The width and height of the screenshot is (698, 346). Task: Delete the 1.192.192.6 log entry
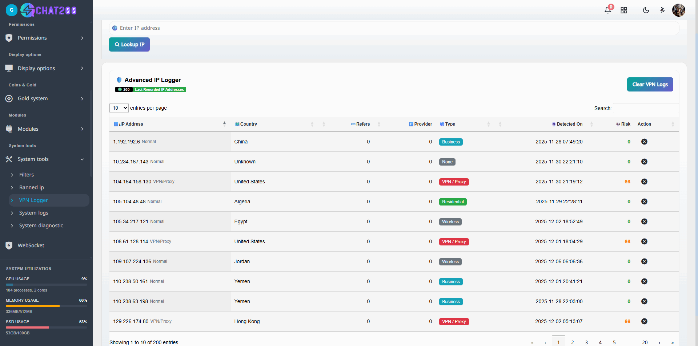645,142
